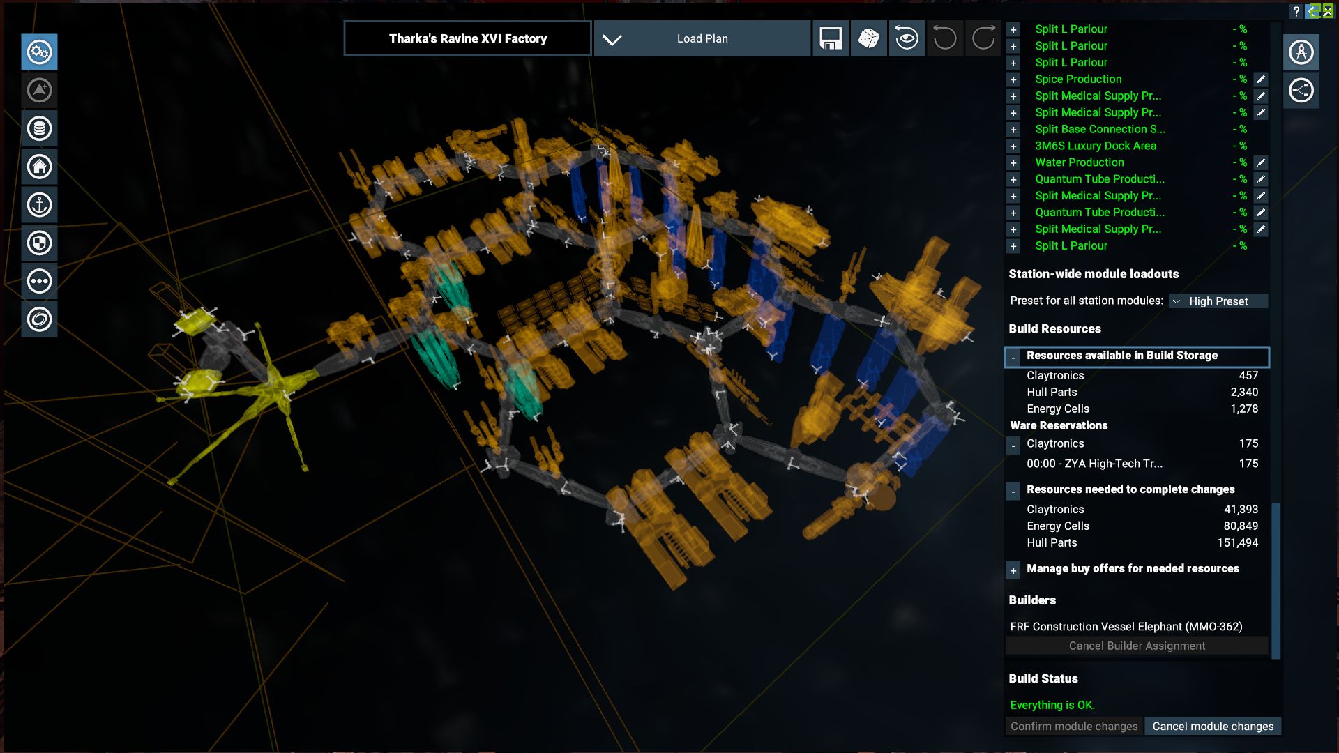Expand Manage buy offers for needed resources

pos(1013,570)
